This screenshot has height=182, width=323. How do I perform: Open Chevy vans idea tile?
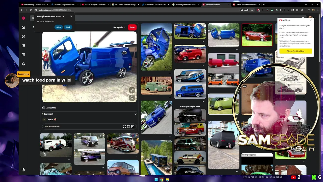(190, 170)
